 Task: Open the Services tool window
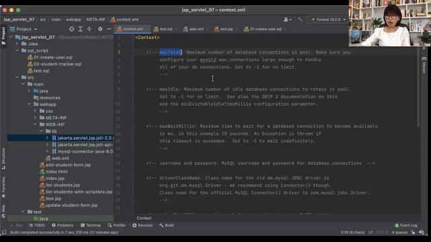click(142, 225)
